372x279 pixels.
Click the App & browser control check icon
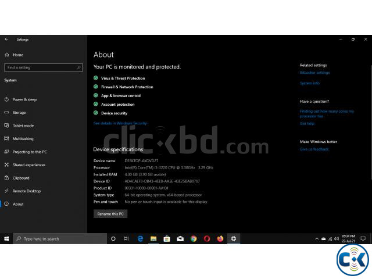[95, 95]
